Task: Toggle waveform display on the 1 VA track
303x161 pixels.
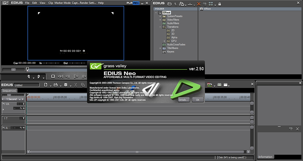Action: (x=21, y=108)
